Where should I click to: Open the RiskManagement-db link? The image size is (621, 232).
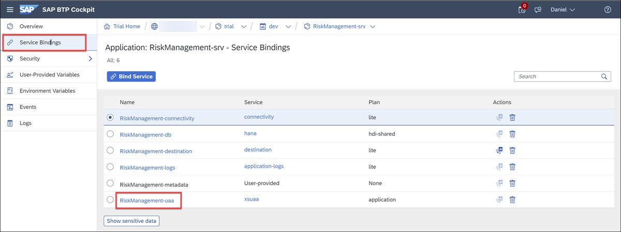click(145, 135)
